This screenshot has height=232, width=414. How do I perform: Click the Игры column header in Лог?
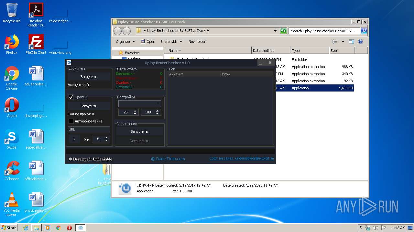(x=247, y=74)
